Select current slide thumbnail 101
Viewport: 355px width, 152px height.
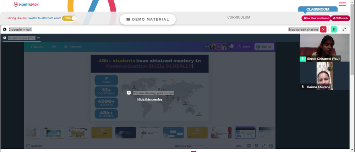245,133
